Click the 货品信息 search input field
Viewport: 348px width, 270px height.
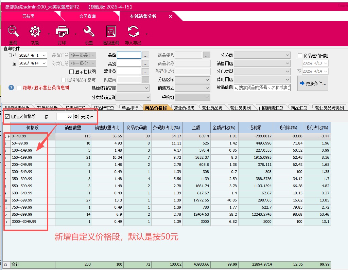[262, 88]
